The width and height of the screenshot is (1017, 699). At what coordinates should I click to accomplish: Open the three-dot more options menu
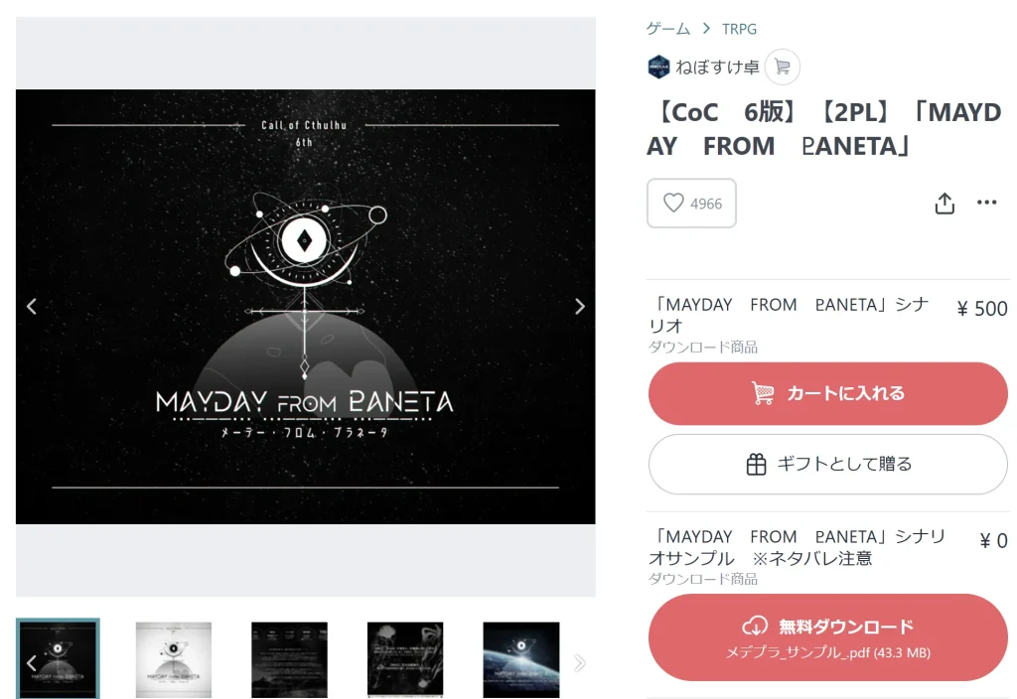(x=986, y=203)
